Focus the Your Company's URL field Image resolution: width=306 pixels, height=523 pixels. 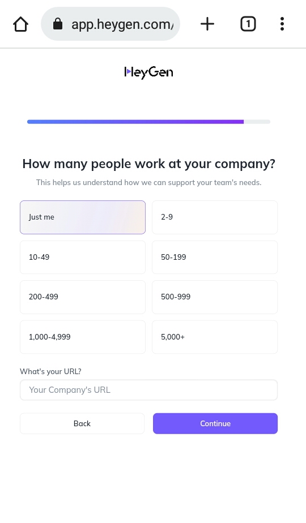click(x=148, y=390)
